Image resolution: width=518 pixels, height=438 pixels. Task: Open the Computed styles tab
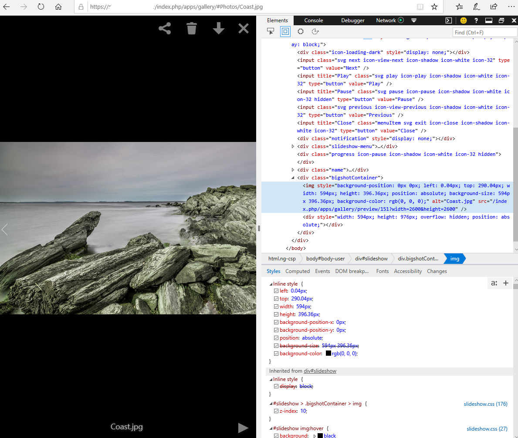(298, 271)
